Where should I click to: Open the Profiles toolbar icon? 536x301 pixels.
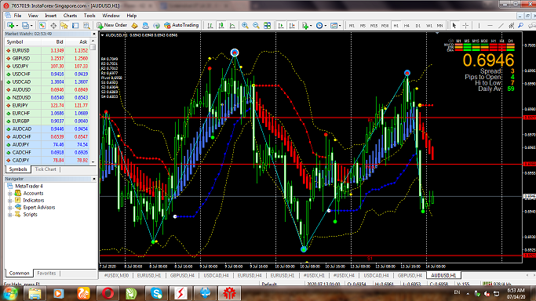[26, 25]
